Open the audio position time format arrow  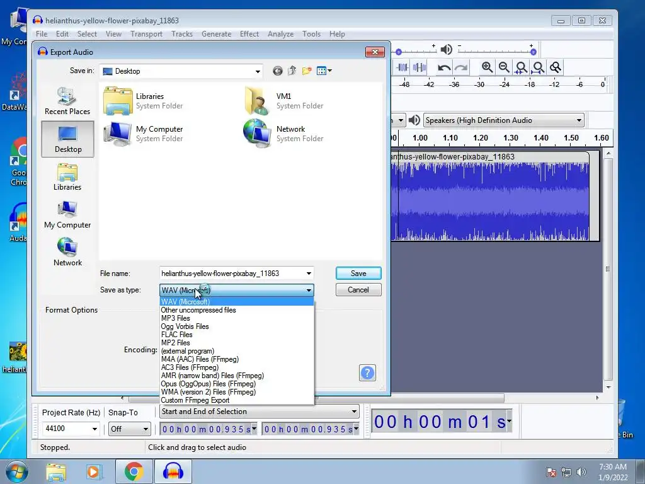(x=509, y=420)
